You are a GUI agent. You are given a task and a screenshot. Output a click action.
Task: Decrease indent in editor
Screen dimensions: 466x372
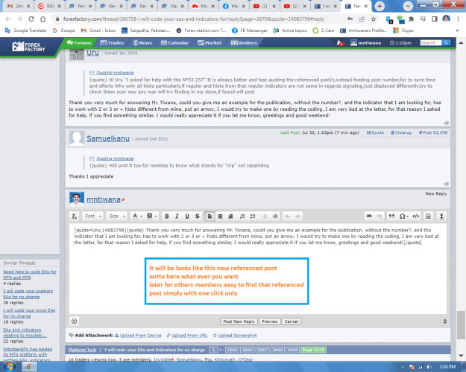tap(265, 217)
